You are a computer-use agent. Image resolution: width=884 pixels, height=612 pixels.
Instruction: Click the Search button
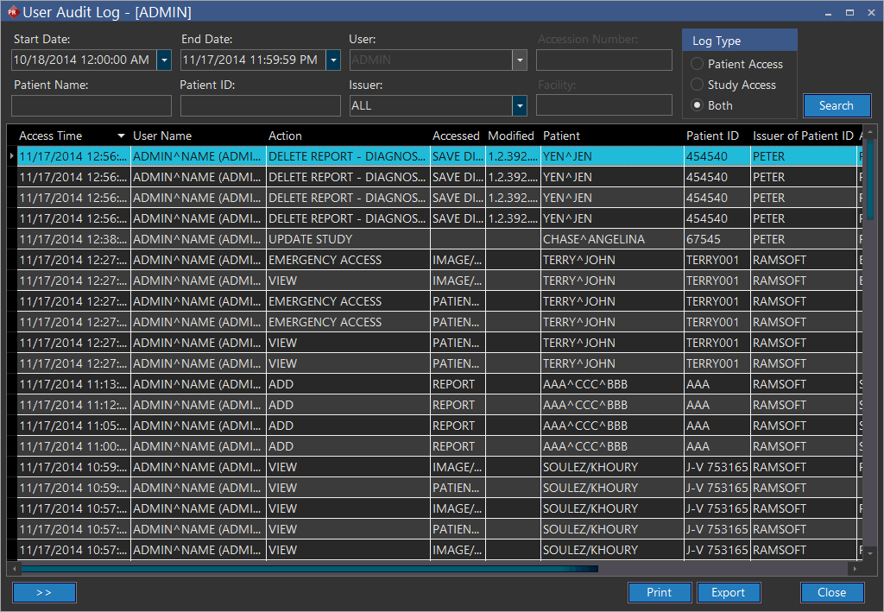click(836, 105)
